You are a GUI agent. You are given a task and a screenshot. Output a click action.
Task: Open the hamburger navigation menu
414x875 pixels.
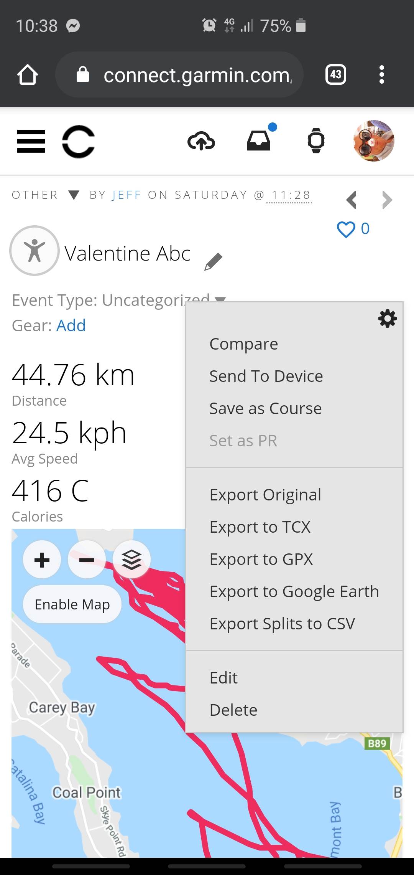coord(31,141)
